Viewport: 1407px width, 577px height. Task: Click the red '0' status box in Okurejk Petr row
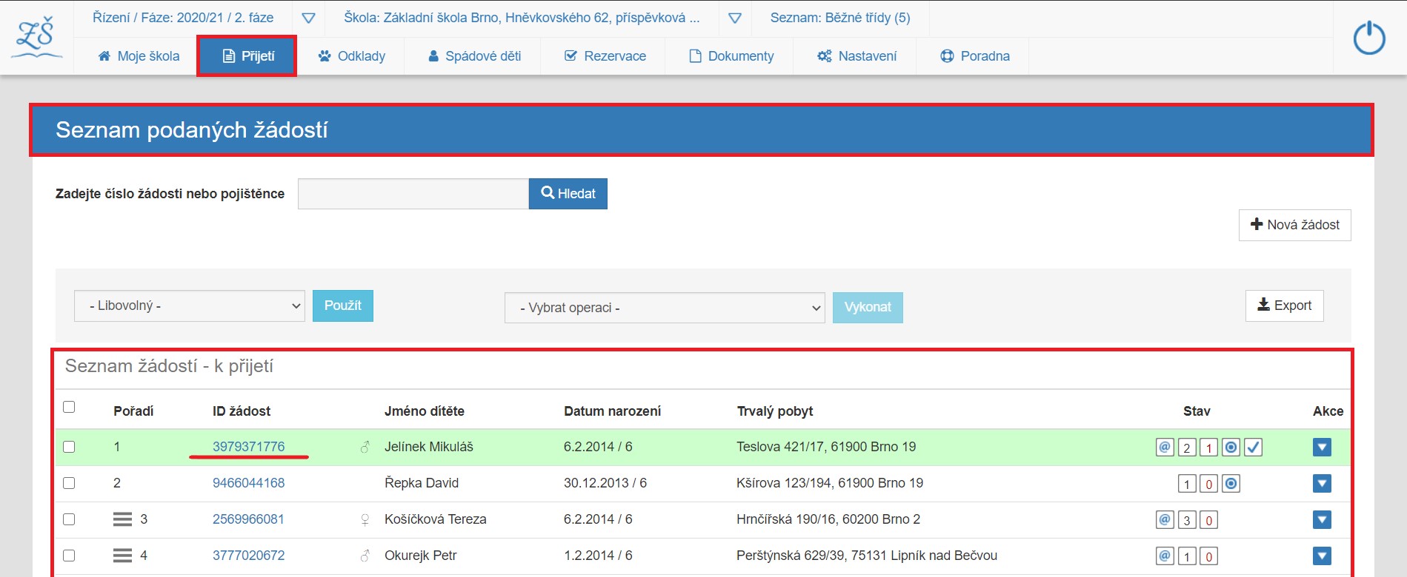(x=1209, y=556)
